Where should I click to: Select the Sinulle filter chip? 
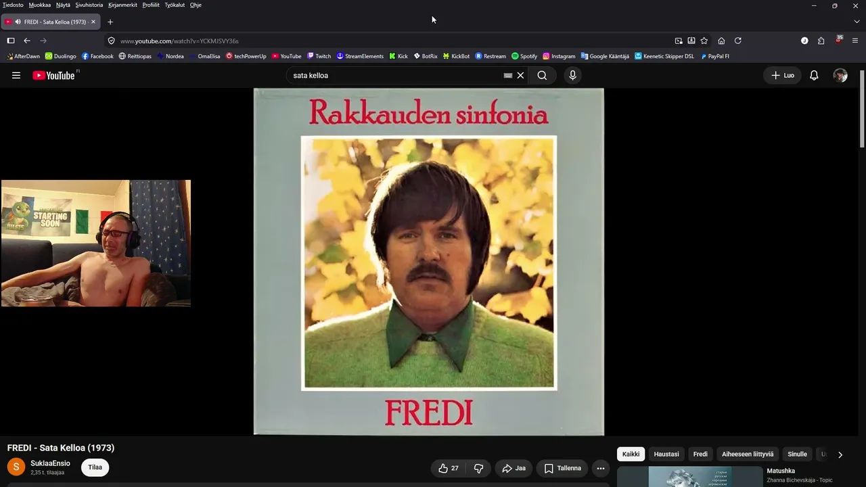(x=797, y=455)
